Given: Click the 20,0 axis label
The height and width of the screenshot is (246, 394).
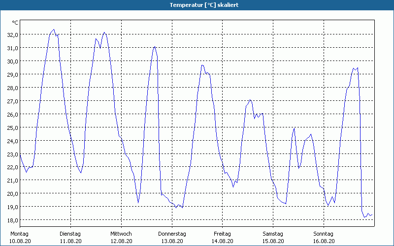Looking at the screenshot, I should tap(13, 194).
